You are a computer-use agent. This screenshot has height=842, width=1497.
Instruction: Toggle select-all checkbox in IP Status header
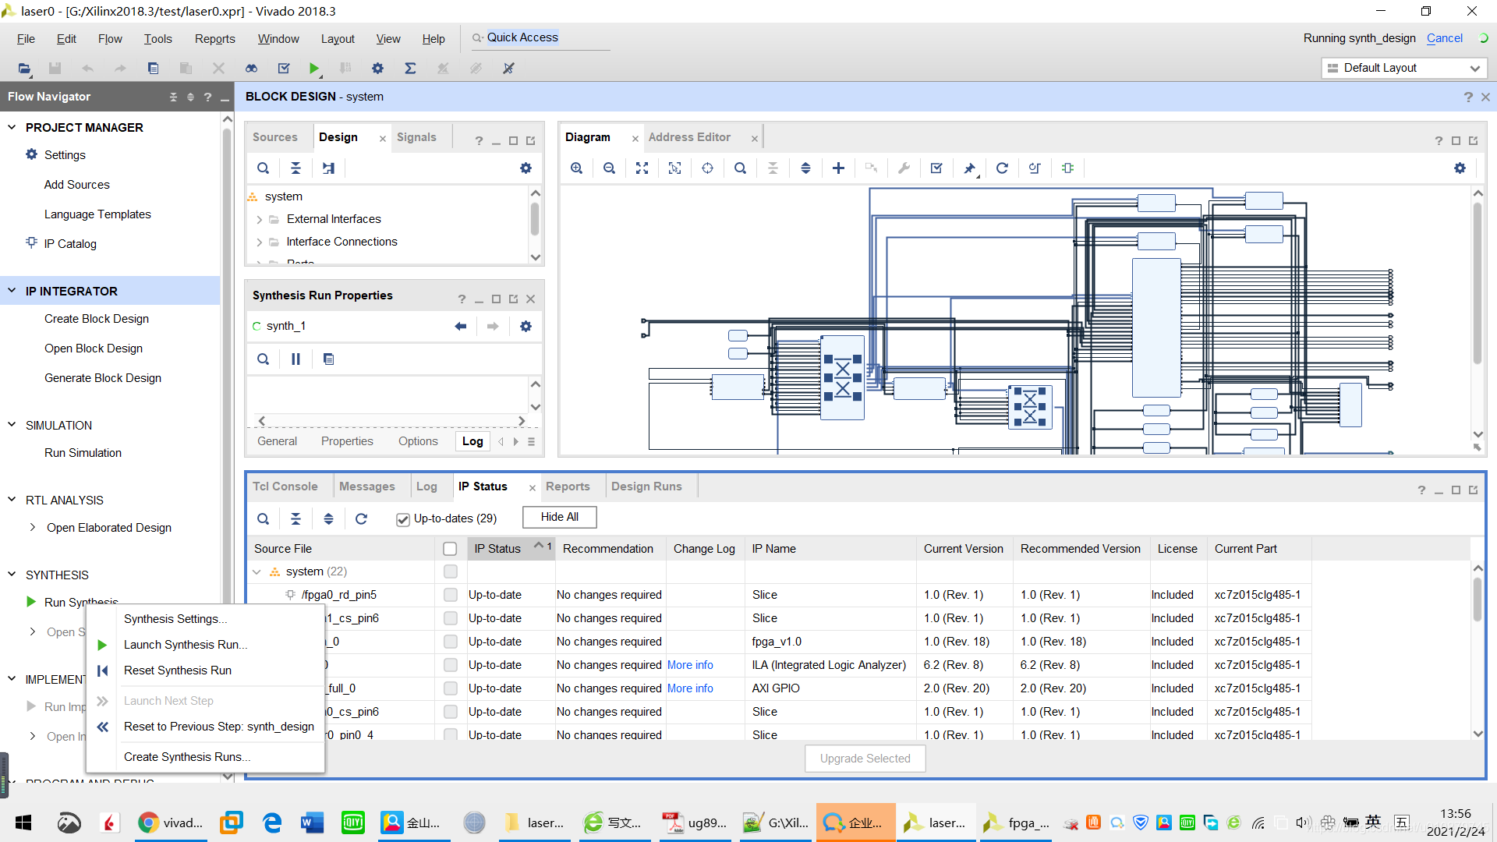coord(450,549)
